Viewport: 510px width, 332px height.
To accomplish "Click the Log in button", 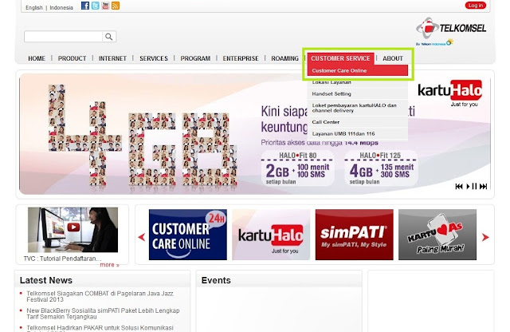I will (476, 6).
